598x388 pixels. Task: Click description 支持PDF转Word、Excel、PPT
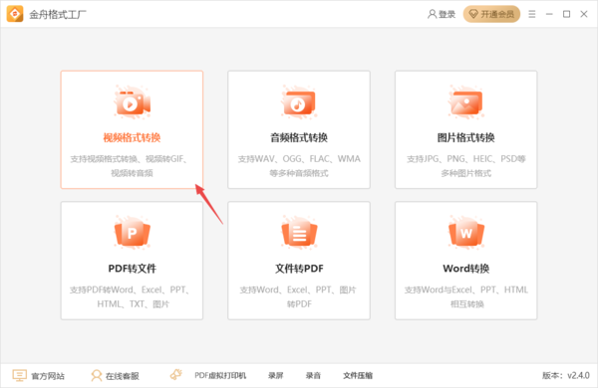coord(130,290)
